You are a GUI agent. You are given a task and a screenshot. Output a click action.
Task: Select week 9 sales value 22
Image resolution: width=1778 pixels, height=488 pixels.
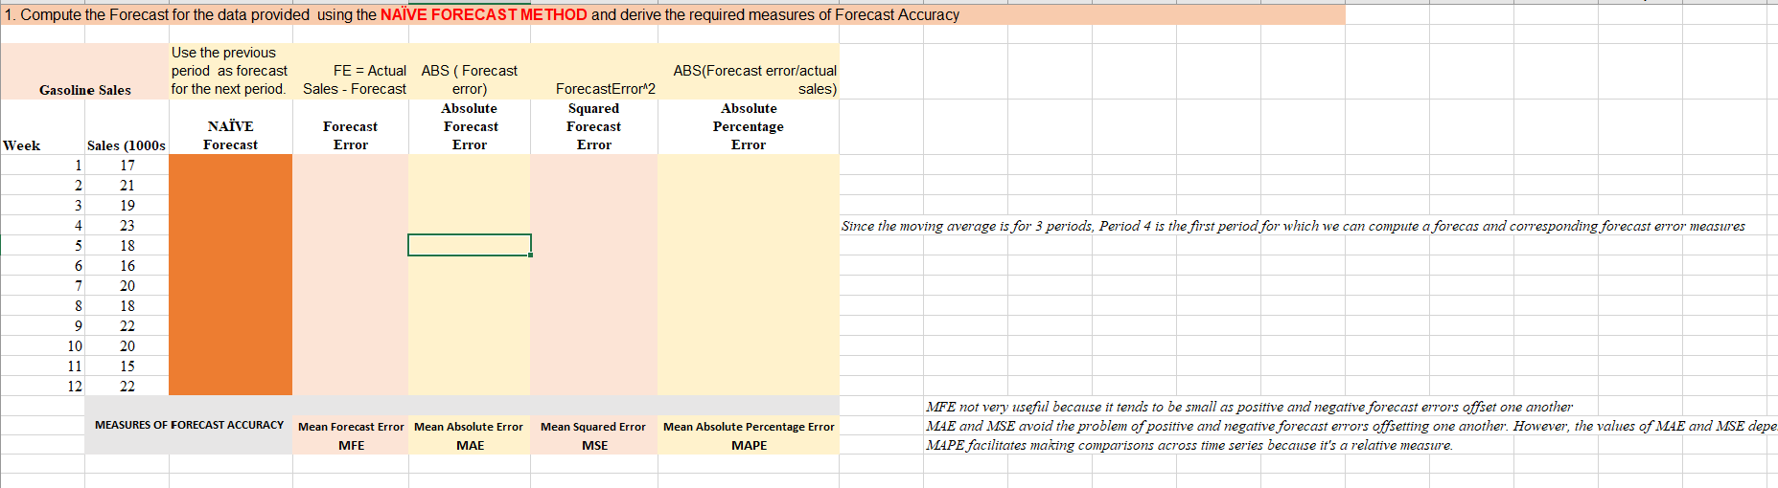(x=127, y=326)
